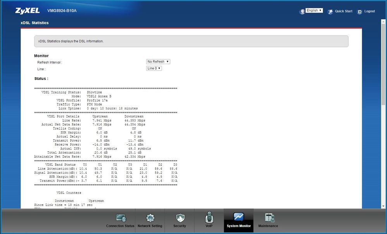The width and height of the screenshot is (387, 234).
Task: Open the English language dropdown
Action: tap(314, 10)
